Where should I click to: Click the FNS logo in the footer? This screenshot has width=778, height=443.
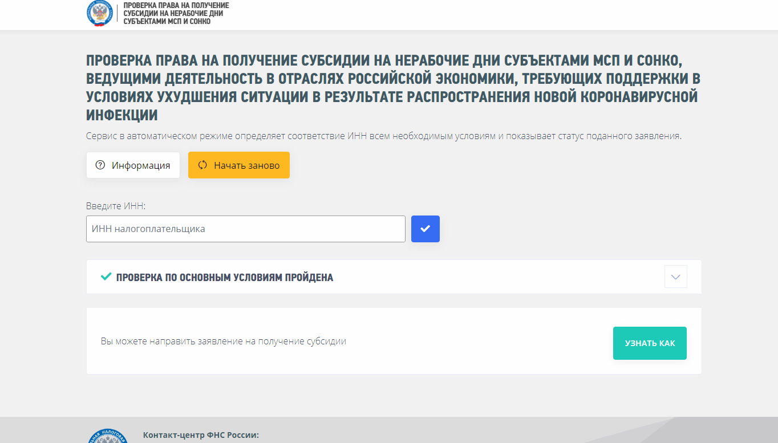(x=108, y=436)
